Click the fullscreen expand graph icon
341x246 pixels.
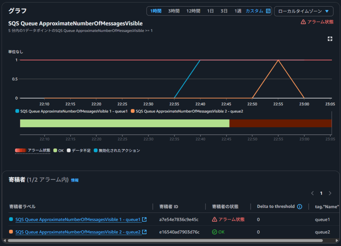click(330, 39)
